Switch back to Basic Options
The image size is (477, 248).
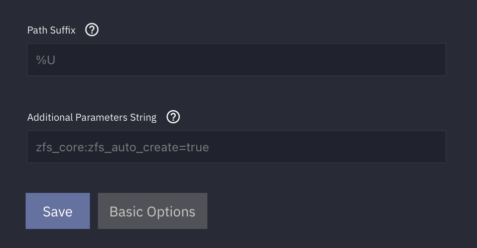pos(153,211)
